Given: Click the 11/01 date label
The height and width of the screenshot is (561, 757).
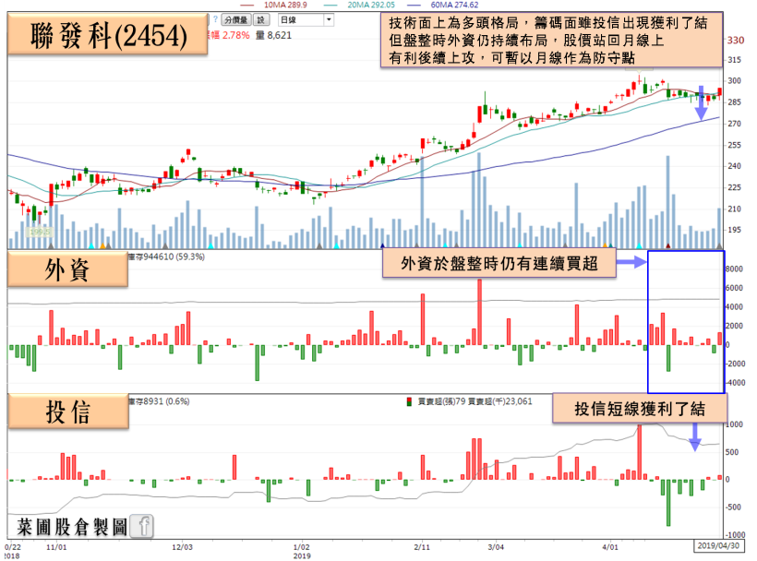Looking at the screenshot, I should [56, 547].
